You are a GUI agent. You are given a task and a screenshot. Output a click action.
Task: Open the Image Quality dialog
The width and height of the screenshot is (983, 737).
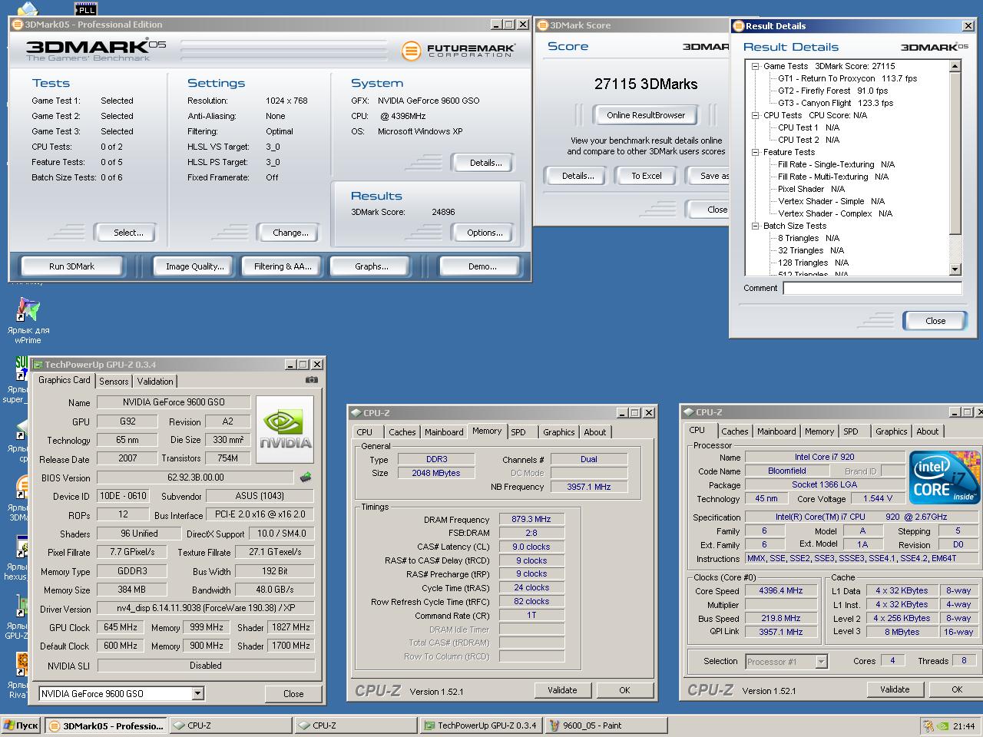(x=195, y=266)
